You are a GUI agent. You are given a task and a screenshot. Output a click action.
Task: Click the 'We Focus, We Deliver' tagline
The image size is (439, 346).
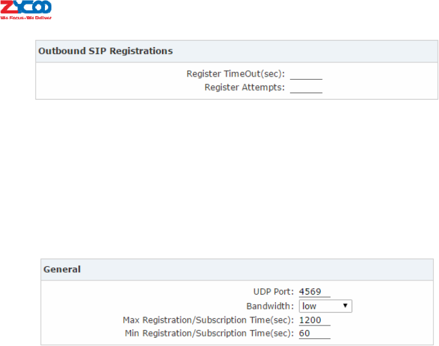click(26, 17)
